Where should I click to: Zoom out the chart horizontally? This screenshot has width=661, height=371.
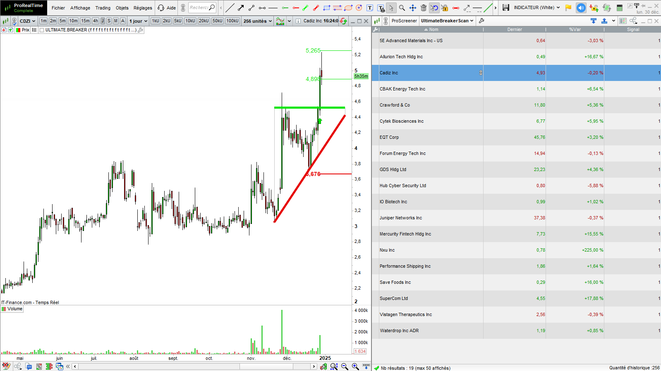(x=345, y=366)
